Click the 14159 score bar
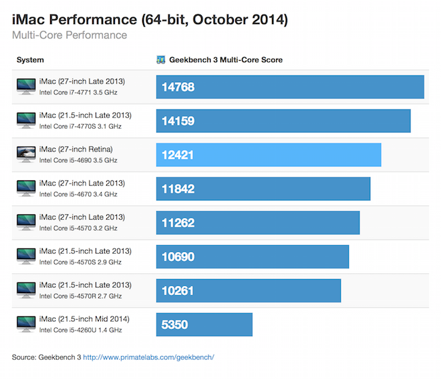 (283, 121)
